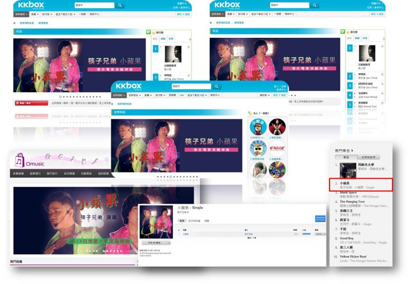Select first segmented tab in iTunes chart panel
The width and height of the screenshot is (410, 284).
coord(346,157)
